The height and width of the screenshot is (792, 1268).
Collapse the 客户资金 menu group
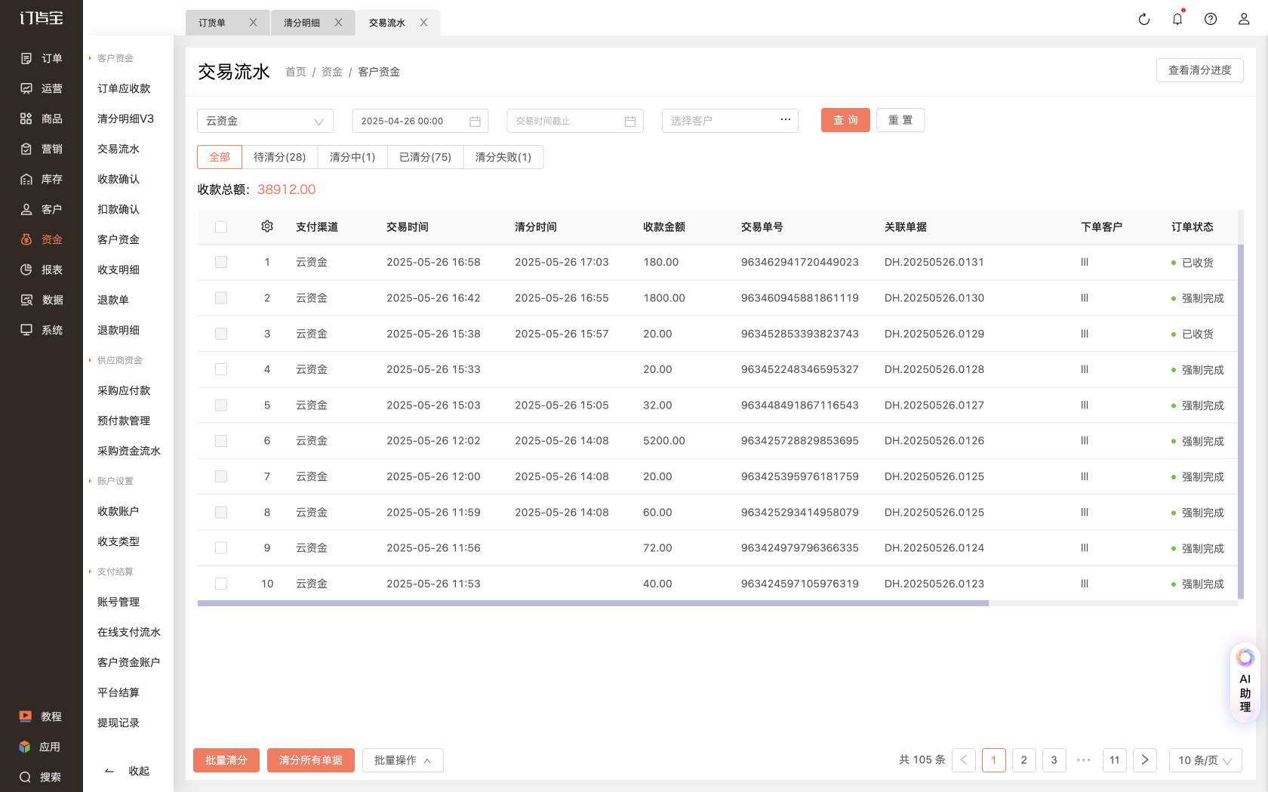pyautogui.click(x=112, y=58)
